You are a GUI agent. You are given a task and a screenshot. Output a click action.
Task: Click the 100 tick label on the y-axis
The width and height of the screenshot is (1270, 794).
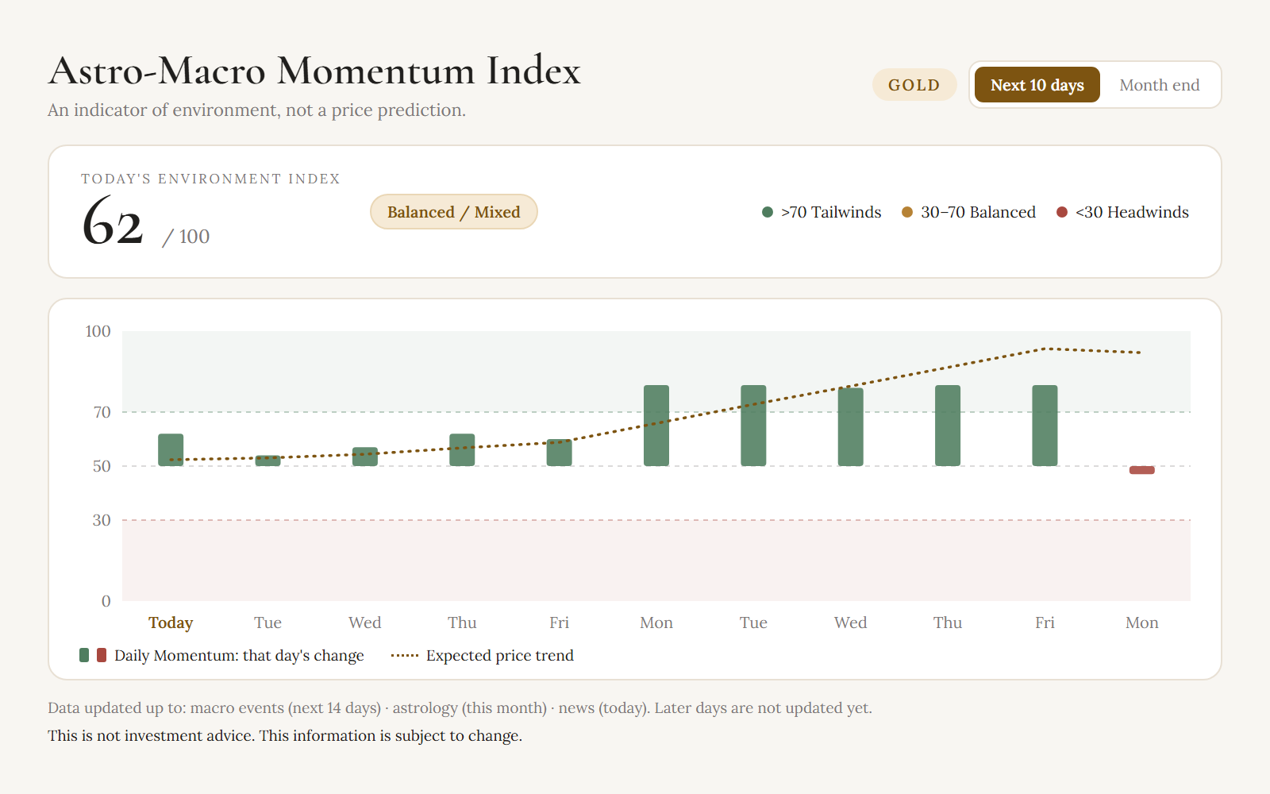click(x=98, y=331)
